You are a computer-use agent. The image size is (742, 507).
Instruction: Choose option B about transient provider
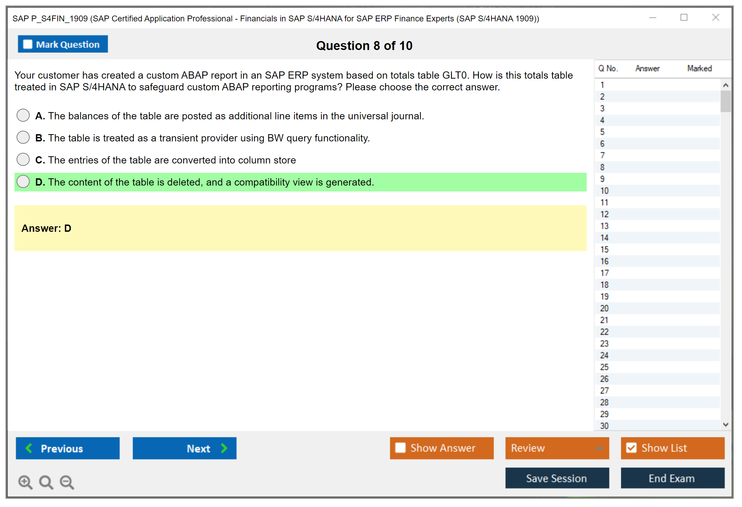[23, 137]
